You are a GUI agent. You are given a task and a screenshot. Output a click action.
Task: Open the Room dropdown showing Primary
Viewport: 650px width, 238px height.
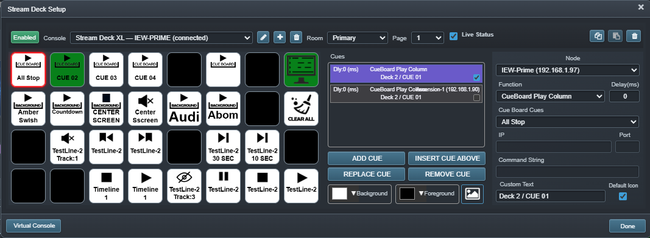point(358,38)
